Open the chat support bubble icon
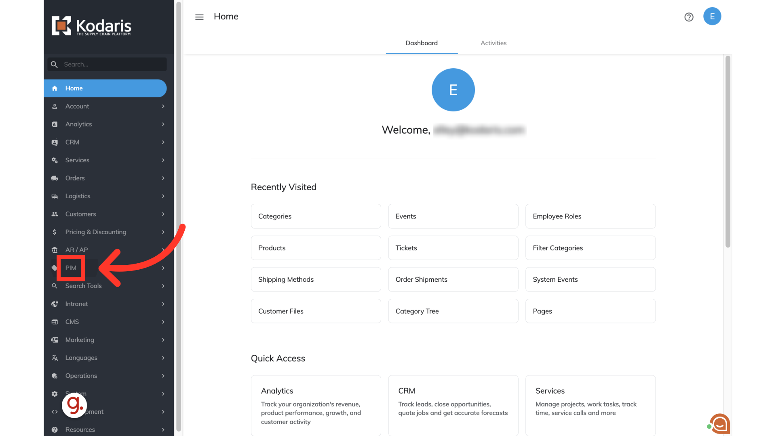The image size is (776, 436). [720, 423]
